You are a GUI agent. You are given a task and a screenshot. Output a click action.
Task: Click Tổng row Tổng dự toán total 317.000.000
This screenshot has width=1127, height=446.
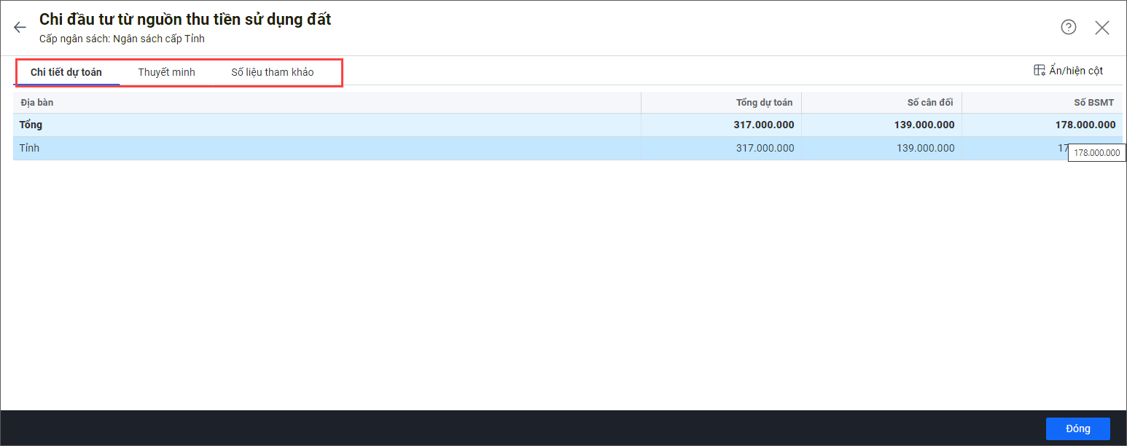pos(763,125)
